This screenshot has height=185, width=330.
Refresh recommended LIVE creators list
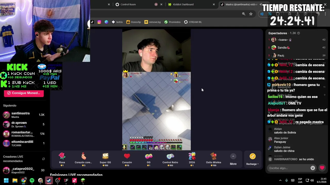[x=43, y=159]
